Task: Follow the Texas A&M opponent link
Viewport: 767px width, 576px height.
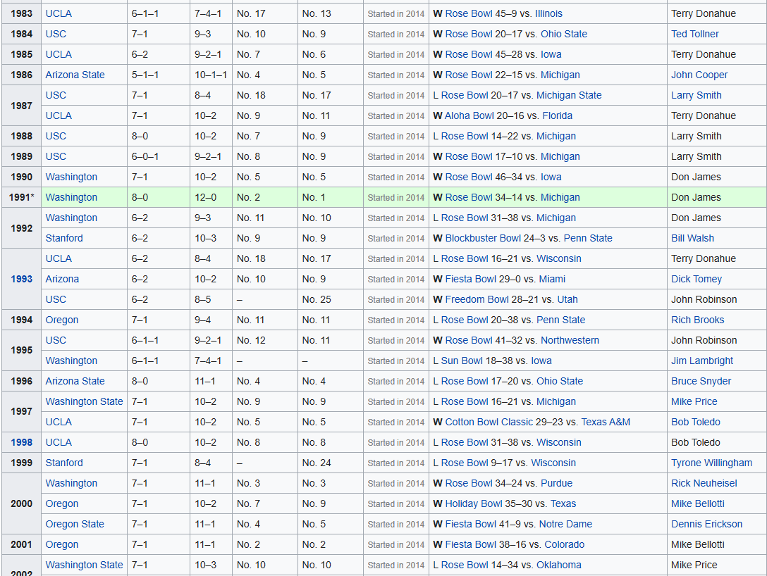Action: point(606,422)
